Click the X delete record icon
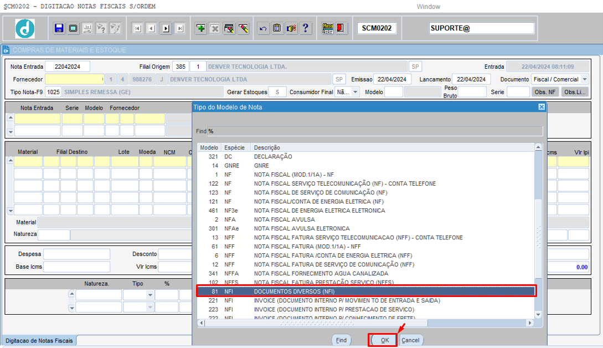 (215, 28)
